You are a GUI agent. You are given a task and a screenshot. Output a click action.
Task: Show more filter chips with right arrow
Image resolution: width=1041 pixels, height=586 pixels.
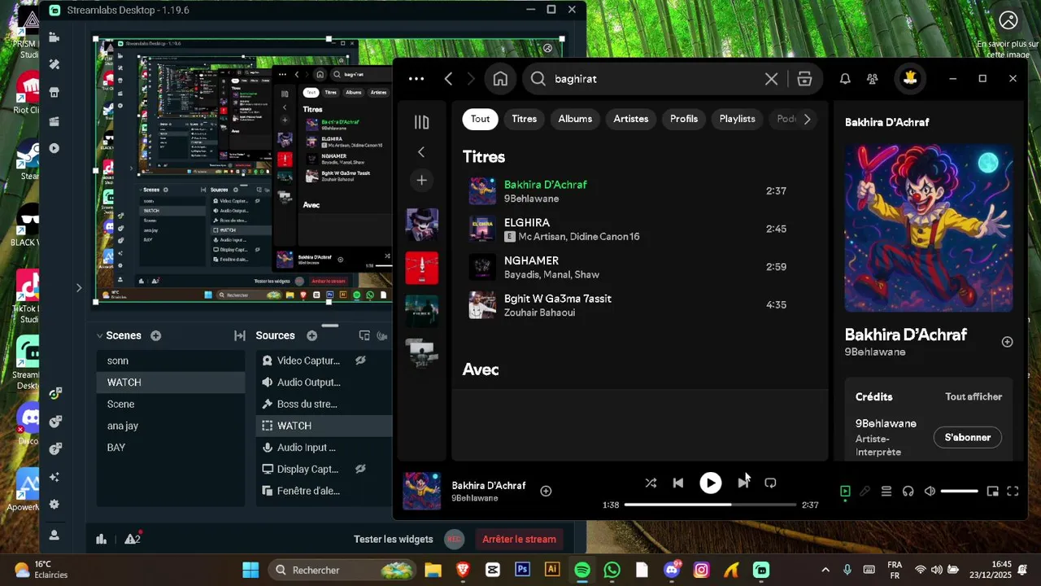(x=807, y=119)
